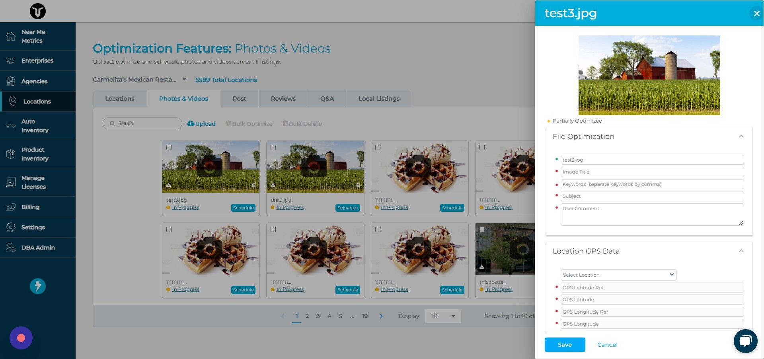Click the blue lightning bolt icon
Viewport: 764px width, 359px height.
point(38,286)
